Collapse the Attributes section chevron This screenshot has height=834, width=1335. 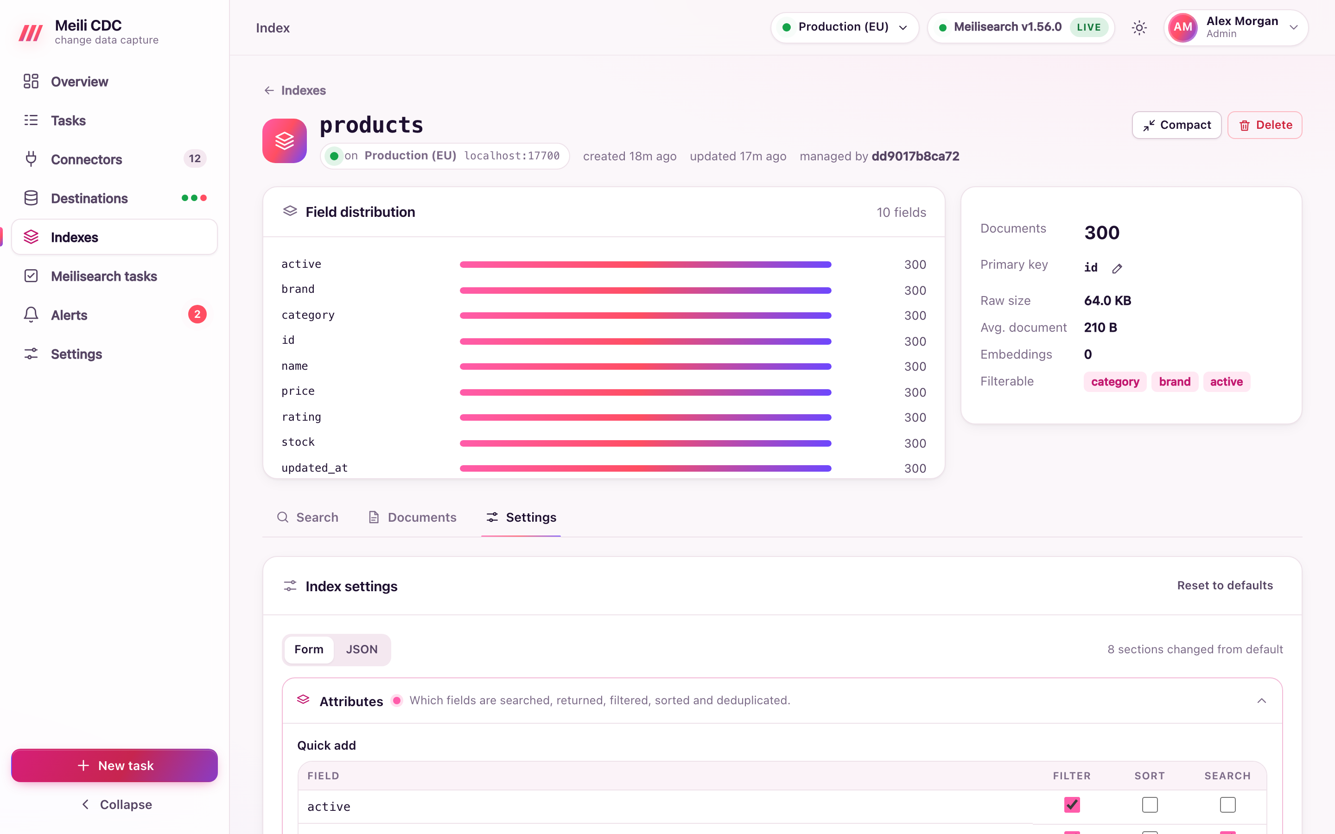coord(1261,701)
